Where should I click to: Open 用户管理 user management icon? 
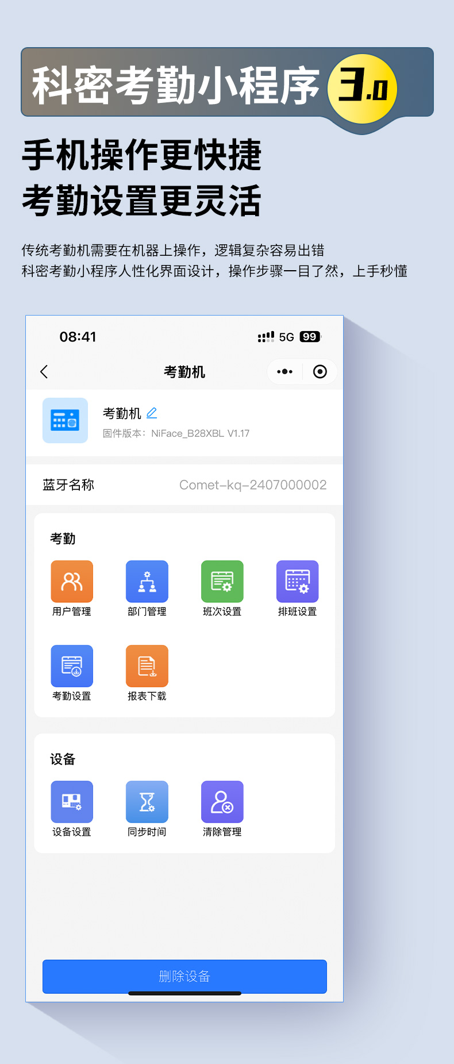click(x=72, y=581)
